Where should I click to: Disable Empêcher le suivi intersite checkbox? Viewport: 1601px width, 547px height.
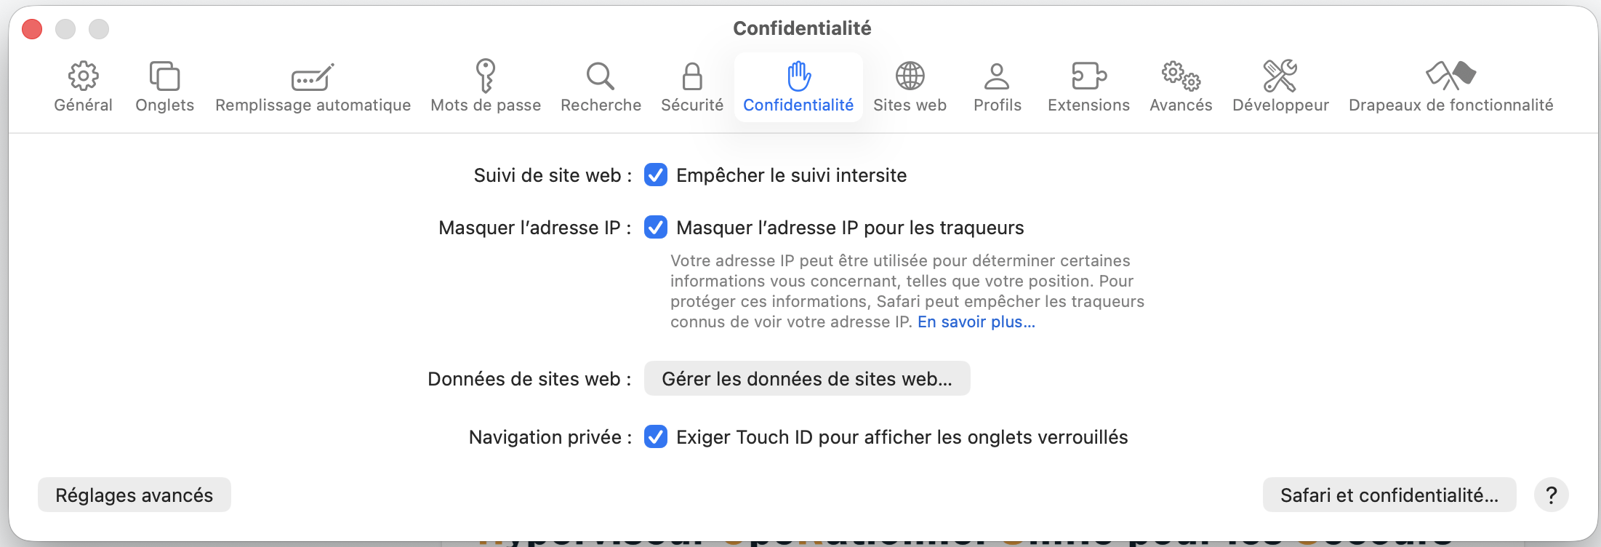point(656,175)
